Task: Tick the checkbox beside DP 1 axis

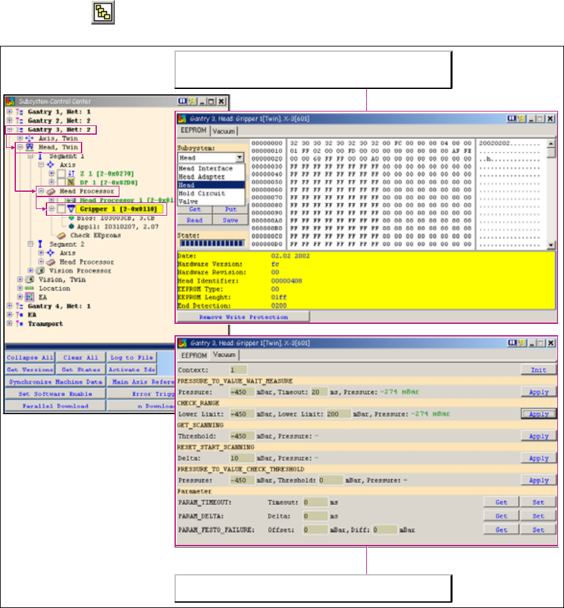Action: (x=60, y=182)
